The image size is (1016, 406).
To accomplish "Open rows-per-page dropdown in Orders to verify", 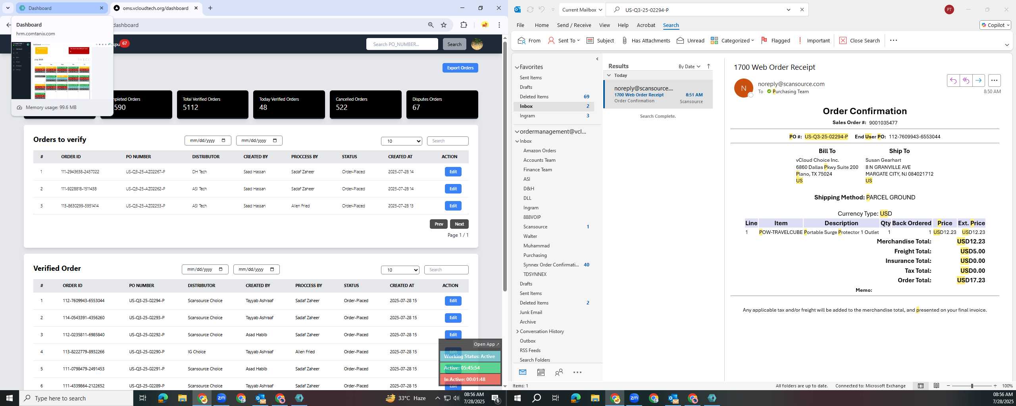I will [x=401, y=141].
